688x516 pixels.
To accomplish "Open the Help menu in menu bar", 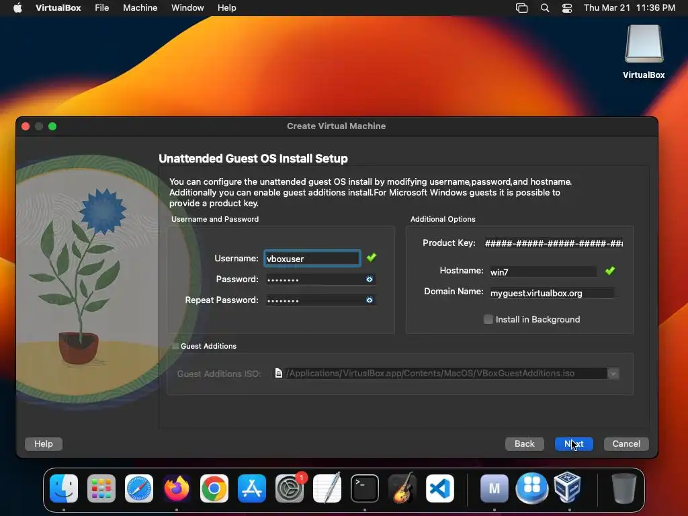I will pos(227,8).
